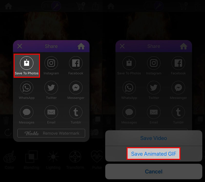Share via Email in left panel

click(x=51, y=115)
